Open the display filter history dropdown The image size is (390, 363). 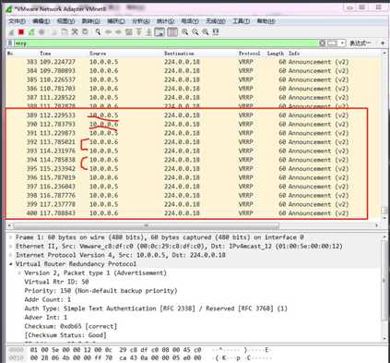[x=342, y=43]
